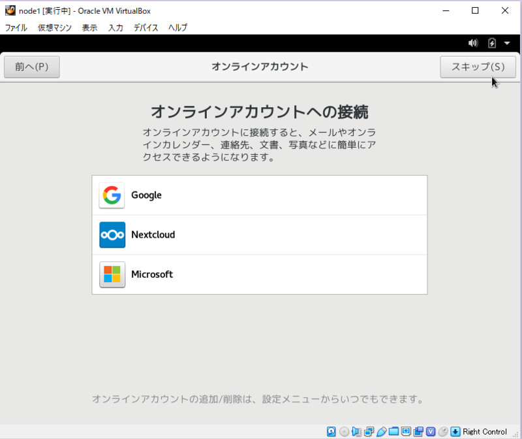Click the Right Control host key label

(485, 432)
